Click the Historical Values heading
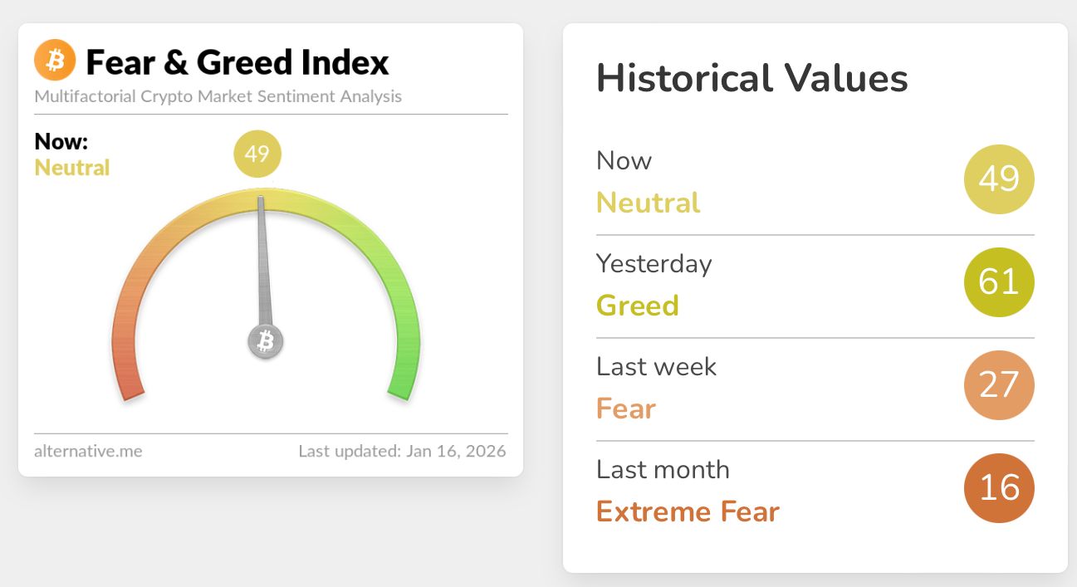The width and height of the screenshot is (1077, 587). tap(752, 78)
